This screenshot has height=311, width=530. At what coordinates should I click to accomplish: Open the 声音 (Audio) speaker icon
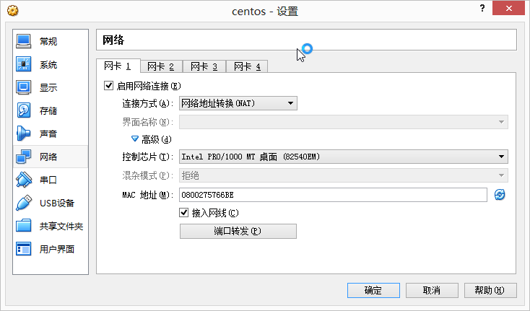click(24, 133)
